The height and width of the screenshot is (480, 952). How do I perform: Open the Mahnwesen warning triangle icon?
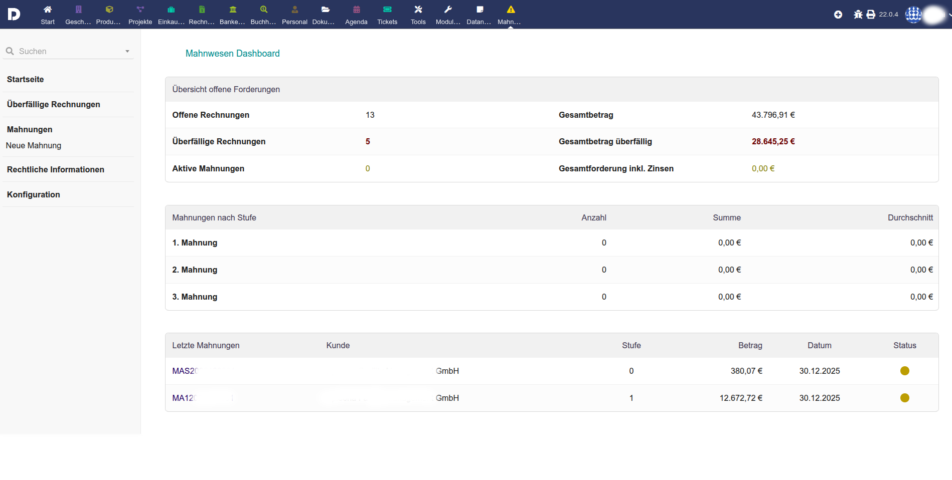click(x=511, y=10)
